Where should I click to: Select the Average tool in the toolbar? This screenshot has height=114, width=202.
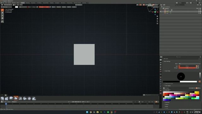(2, 16)
